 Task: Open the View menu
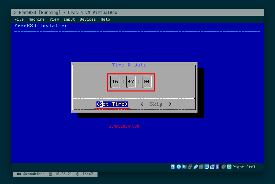[x=54, y=19]
